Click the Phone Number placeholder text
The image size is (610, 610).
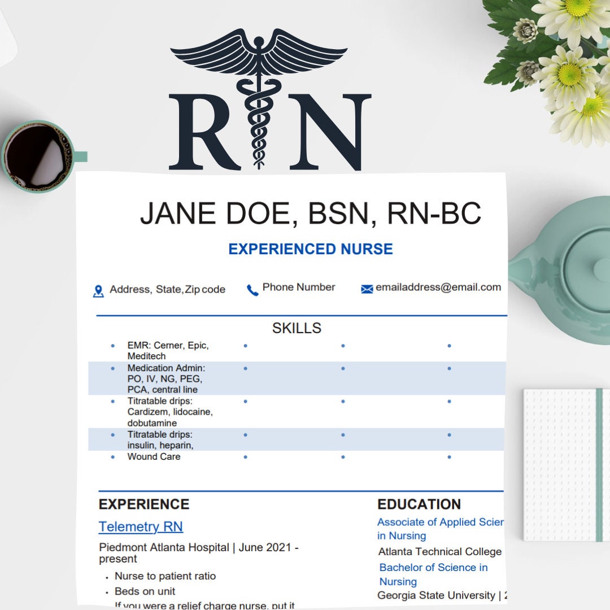coord(298,286)
